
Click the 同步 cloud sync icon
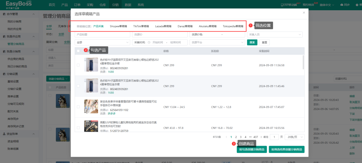[x=342, y=5]
